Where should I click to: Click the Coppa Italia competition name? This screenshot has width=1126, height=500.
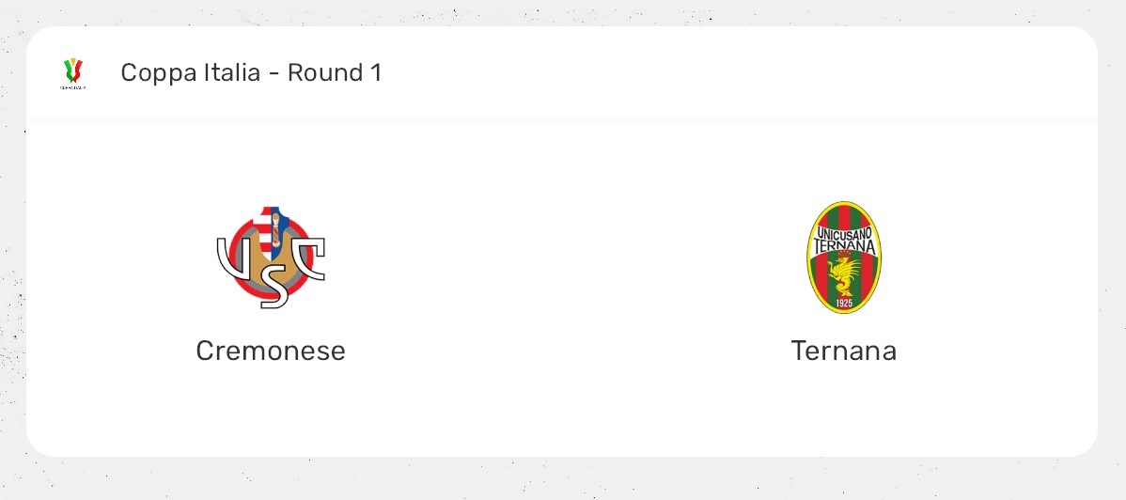coord(190,73)
